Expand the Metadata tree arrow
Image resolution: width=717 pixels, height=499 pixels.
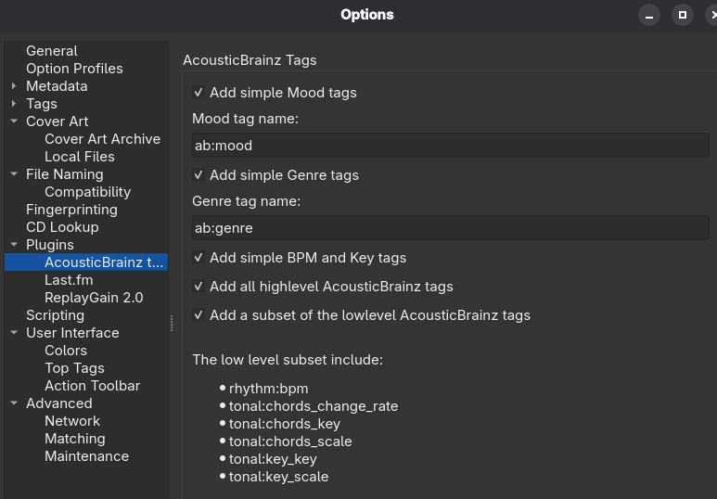(14, 86)
